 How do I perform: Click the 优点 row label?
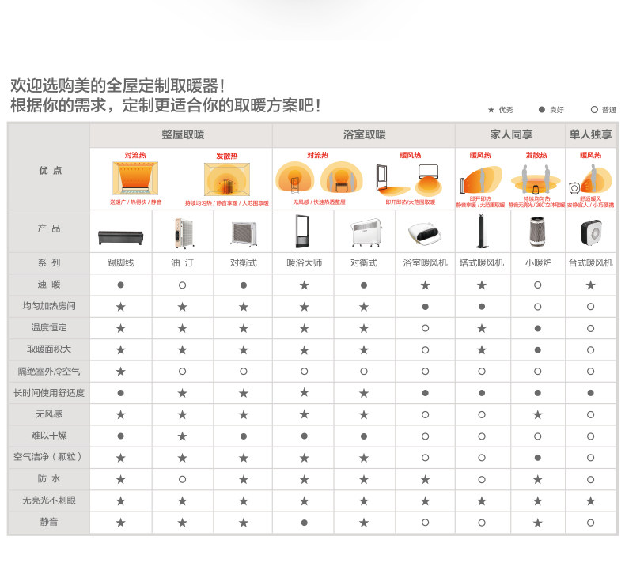50,171
